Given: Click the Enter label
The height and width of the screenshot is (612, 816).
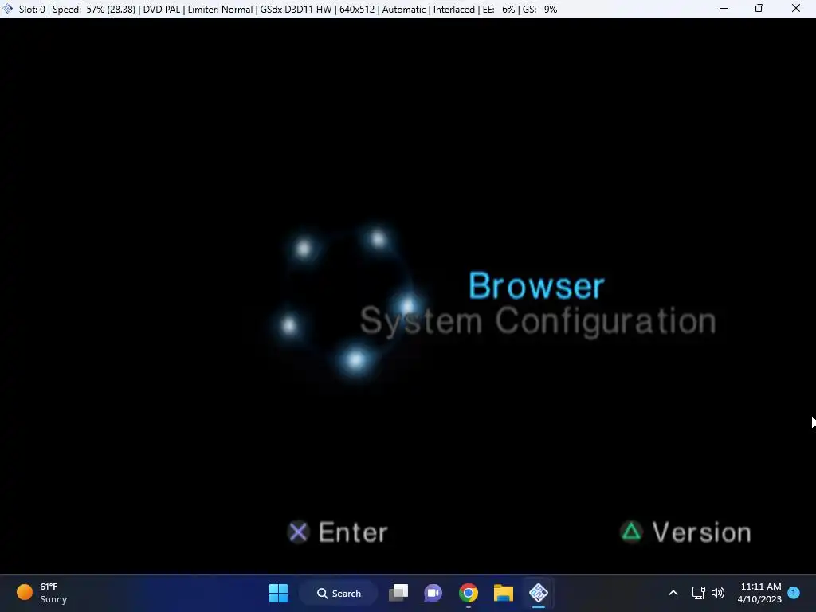Looking at the screenshot, I should coord(353,532).
